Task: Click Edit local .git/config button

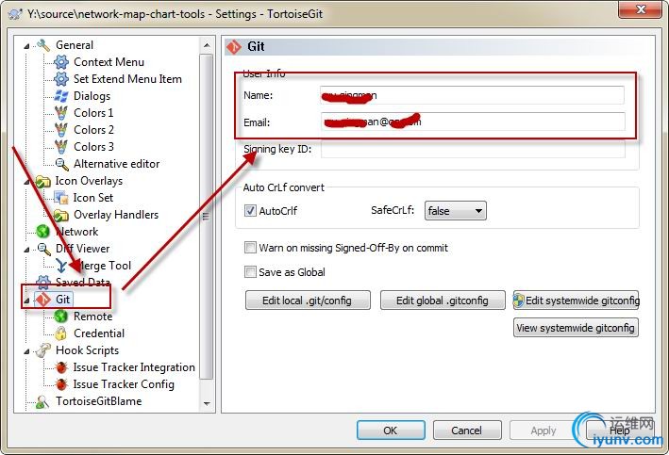Action: [x=308, y=301]
